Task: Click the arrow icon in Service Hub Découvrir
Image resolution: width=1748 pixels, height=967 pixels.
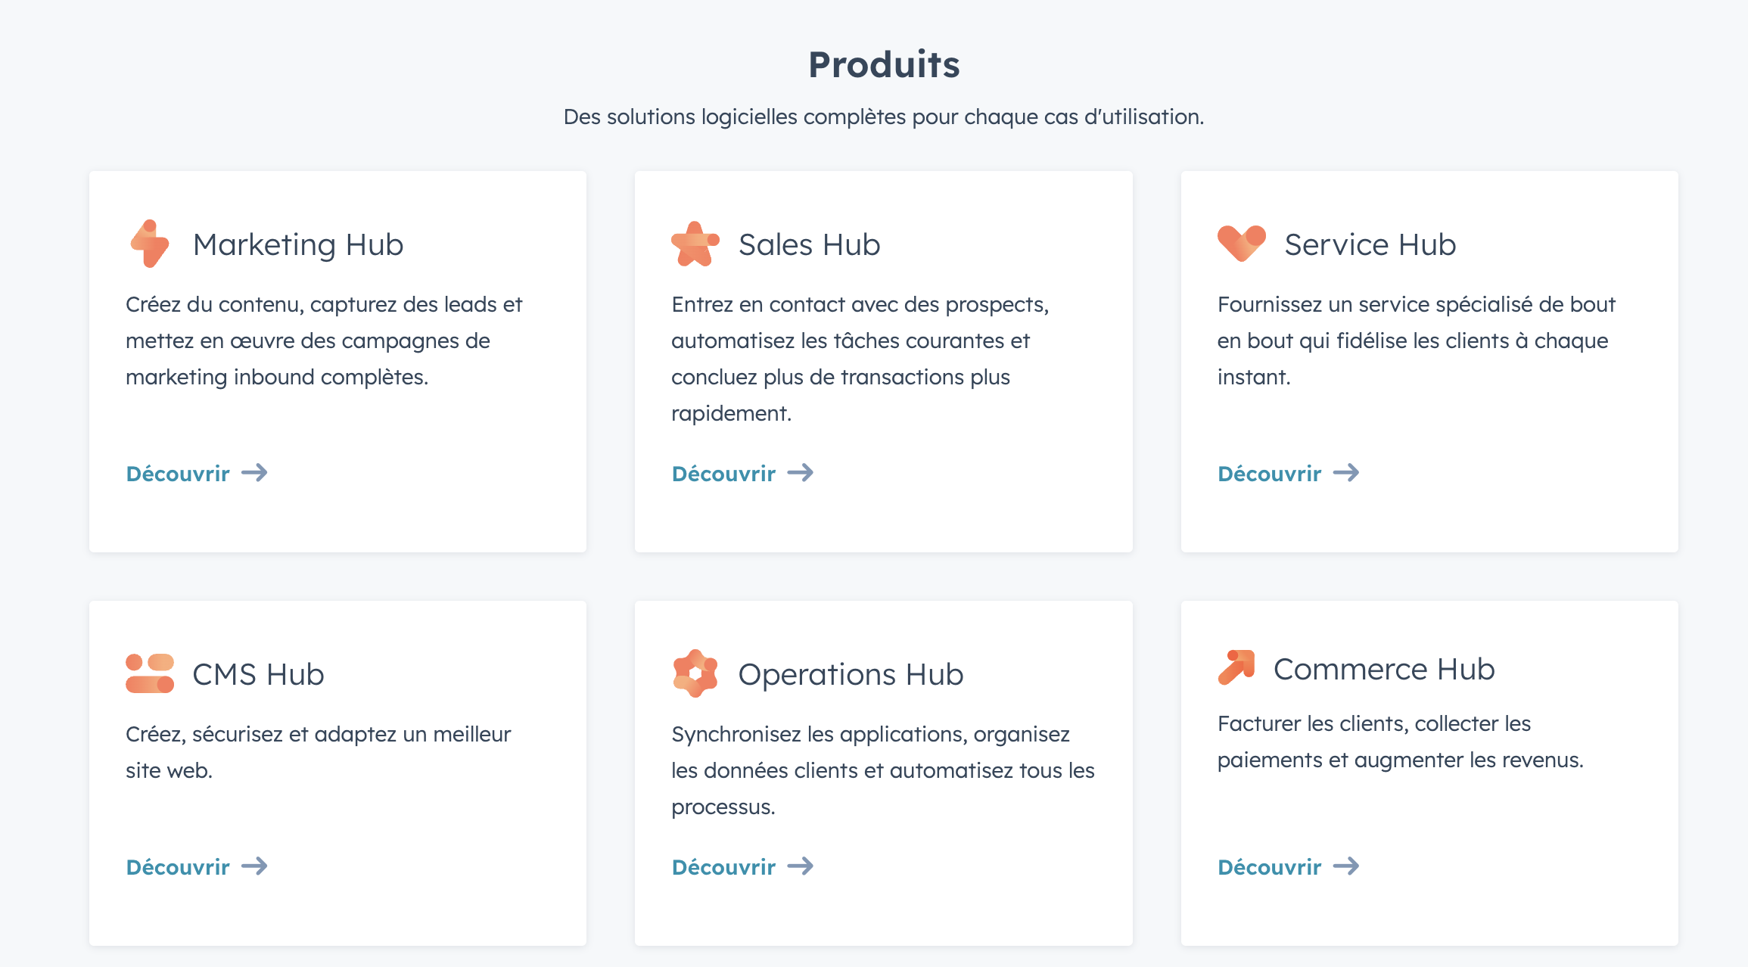Action: click(1347, 473)
